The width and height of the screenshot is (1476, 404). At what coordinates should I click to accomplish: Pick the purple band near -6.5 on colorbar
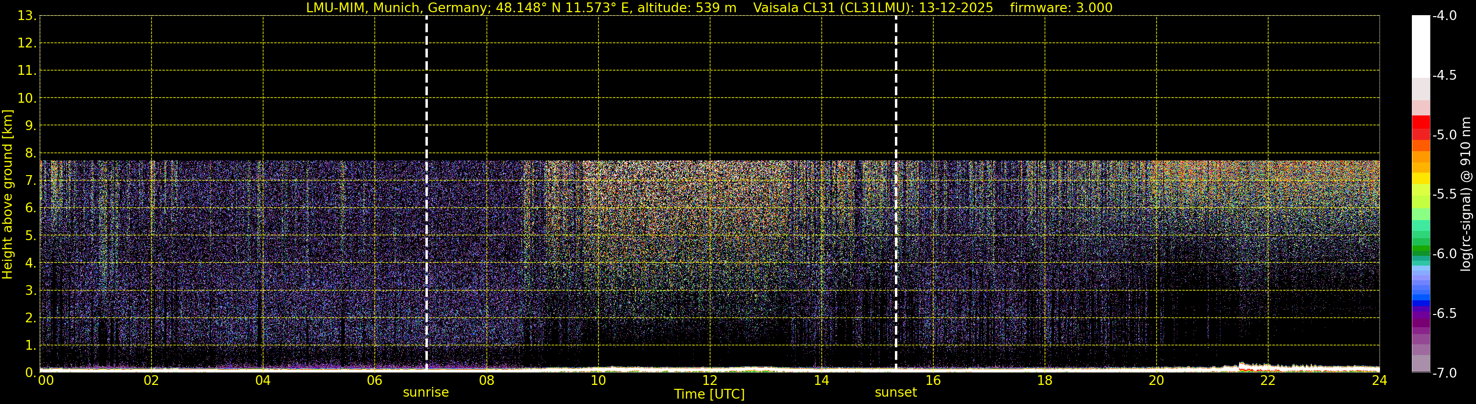[x=1420, y=313]
